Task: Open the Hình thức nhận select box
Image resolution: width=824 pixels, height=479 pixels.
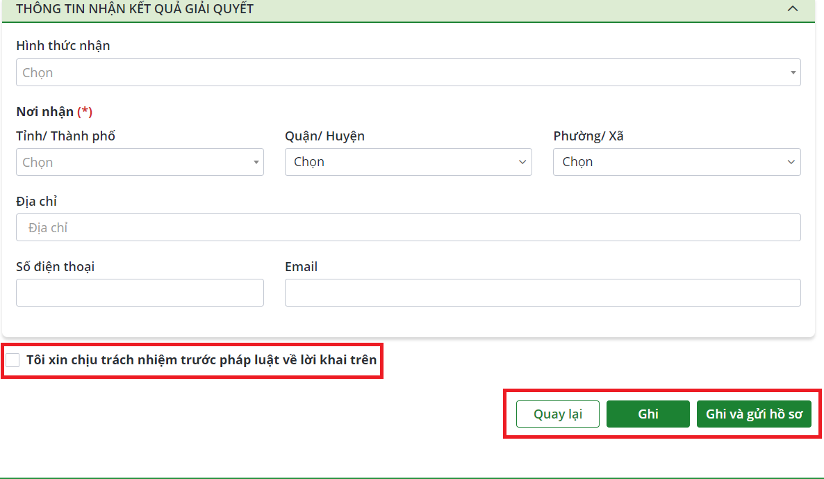Action: coord(403,72)
